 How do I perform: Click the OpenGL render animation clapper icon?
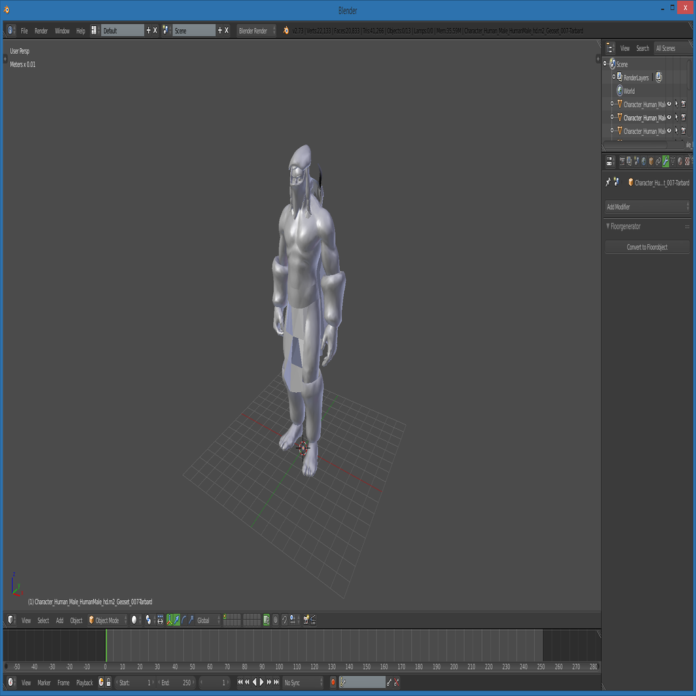point(313,620)
